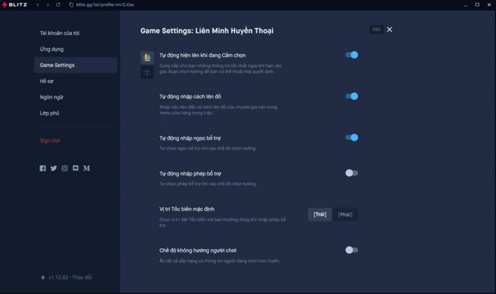Maximize the Blitz window
496x294 pixels.
[477, 5]
